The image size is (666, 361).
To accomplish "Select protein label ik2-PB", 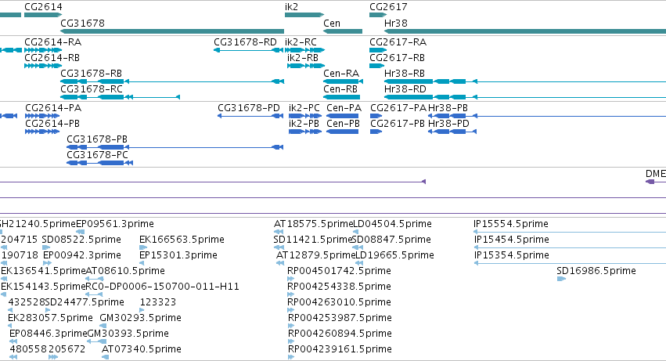I will click(304, 124).
